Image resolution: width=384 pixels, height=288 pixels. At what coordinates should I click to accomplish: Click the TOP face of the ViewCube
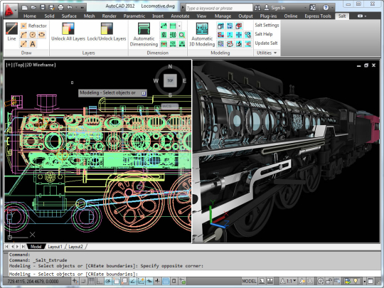(x=170, y=80)
